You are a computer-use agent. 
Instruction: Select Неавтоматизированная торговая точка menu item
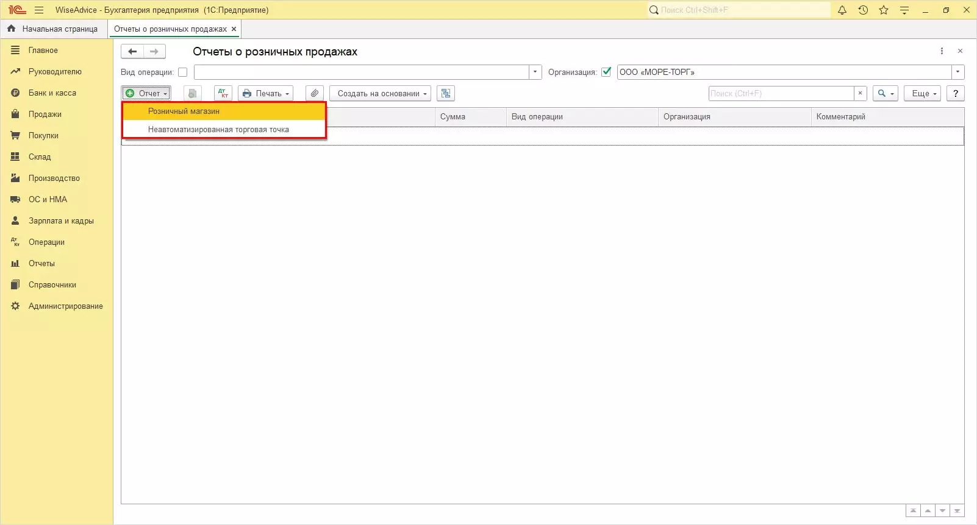pos(224,129)
